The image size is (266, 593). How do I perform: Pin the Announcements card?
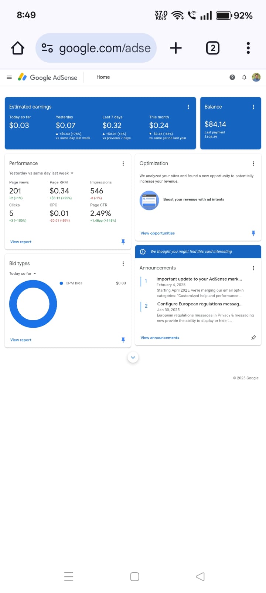pos(253,338)
